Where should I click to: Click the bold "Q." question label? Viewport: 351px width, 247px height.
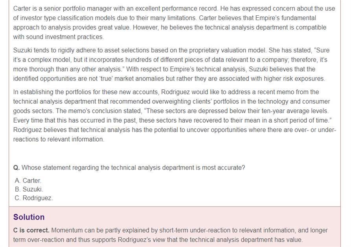[x=17, y=168]
